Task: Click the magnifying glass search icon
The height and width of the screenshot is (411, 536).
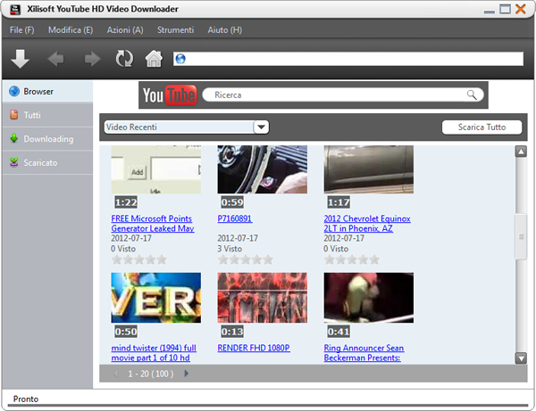Action: [x=472, y=95]
